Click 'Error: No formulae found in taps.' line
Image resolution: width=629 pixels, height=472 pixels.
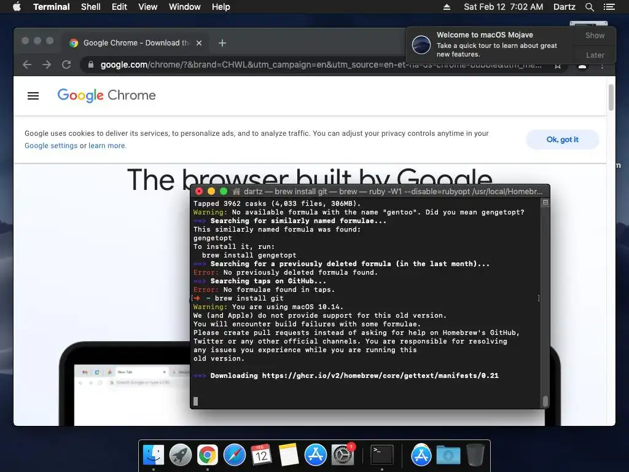pyautogui.click(x=264, y=290)
